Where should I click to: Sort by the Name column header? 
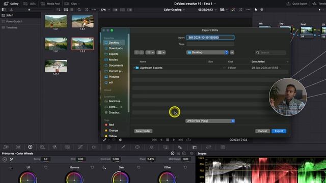(143, 62)
